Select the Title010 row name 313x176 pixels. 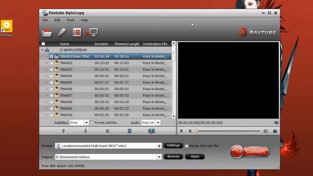pyautogui.click(x=66, y=115)
